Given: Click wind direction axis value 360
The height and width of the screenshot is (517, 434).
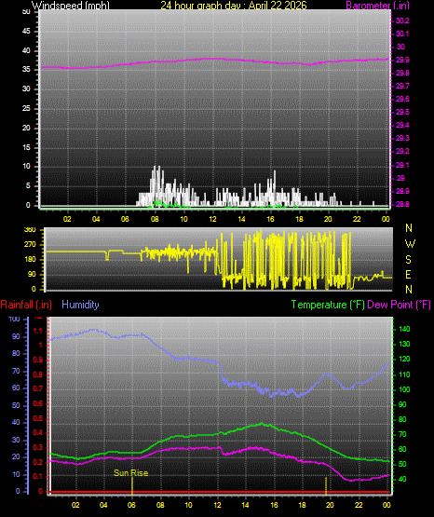Looking at the screenshot, I should tap(30, 230).
